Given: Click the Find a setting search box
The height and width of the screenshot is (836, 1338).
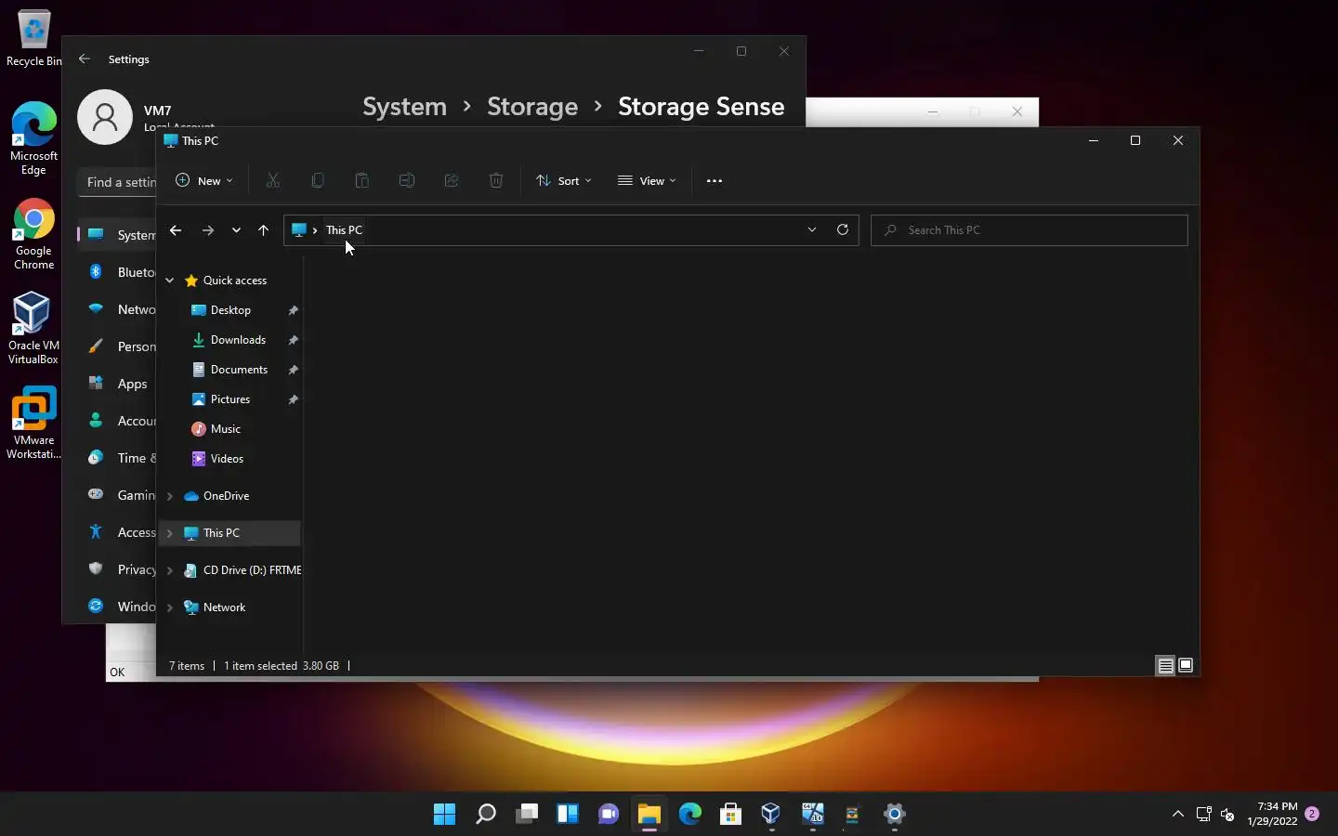Looking at the screenshot, I should pos(117,182).
